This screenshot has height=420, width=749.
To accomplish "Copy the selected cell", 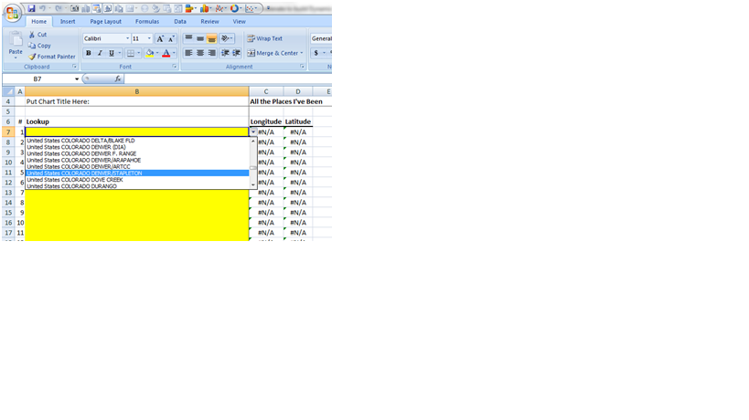I will pos(39,46).
